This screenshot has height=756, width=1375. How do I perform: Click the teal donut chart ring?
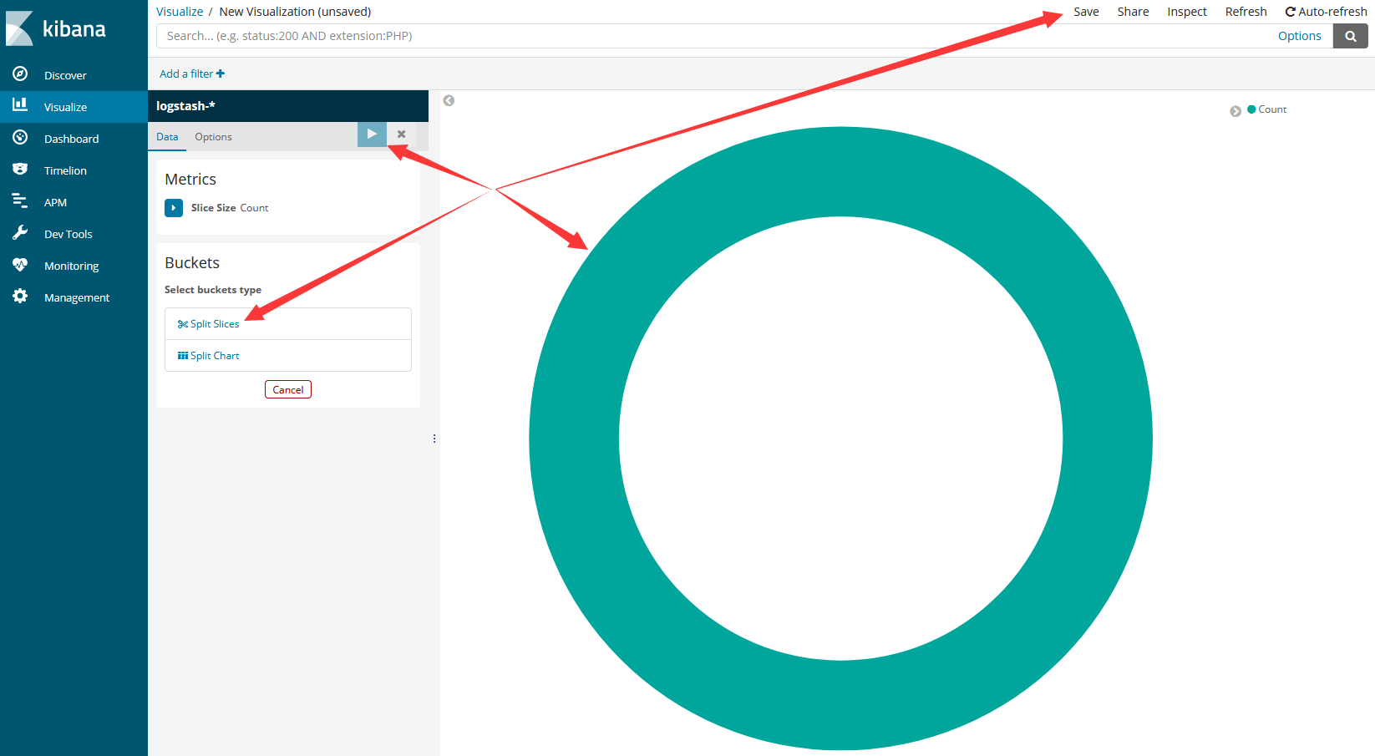[x=574, y=439]
